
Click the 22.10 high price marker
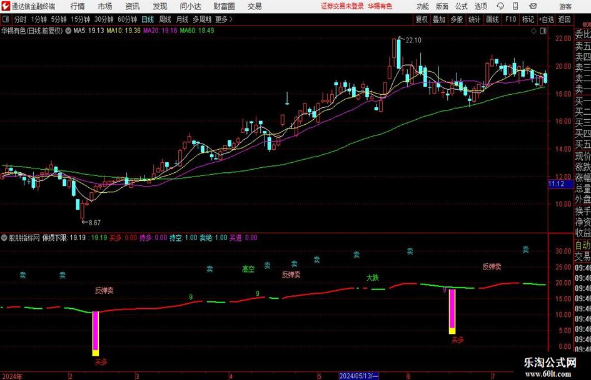click(413, 41)
